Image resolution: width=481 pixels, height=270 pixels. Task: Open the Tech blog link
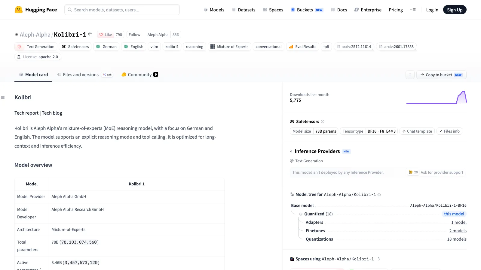tap(52, 113)
